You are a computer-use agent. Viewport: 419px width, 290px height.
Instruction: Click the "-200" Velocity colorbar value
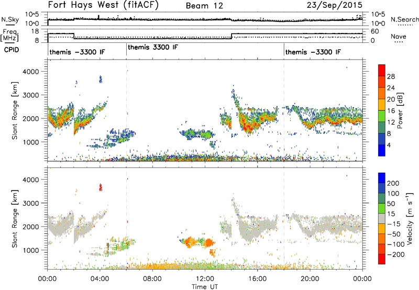pos(395,254)
